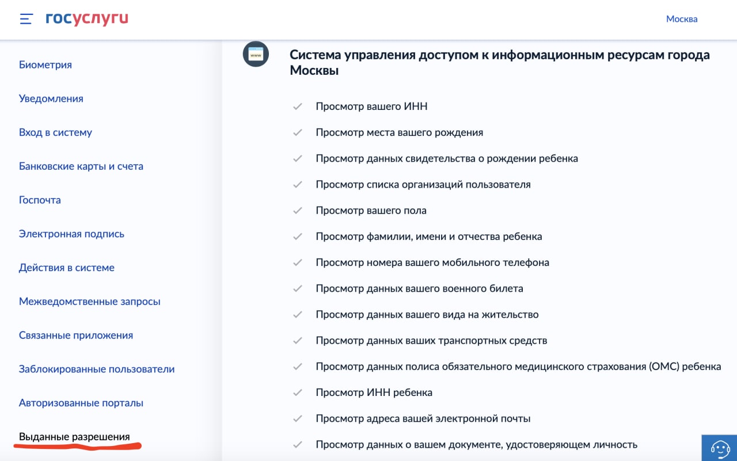737x461 pixels.
Task: Click the www system icon
Action: pos(256,55)
